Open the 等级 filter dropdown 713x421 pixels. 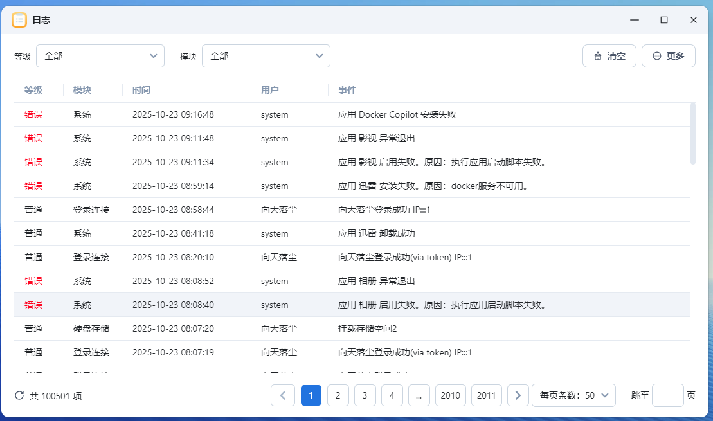100,56
